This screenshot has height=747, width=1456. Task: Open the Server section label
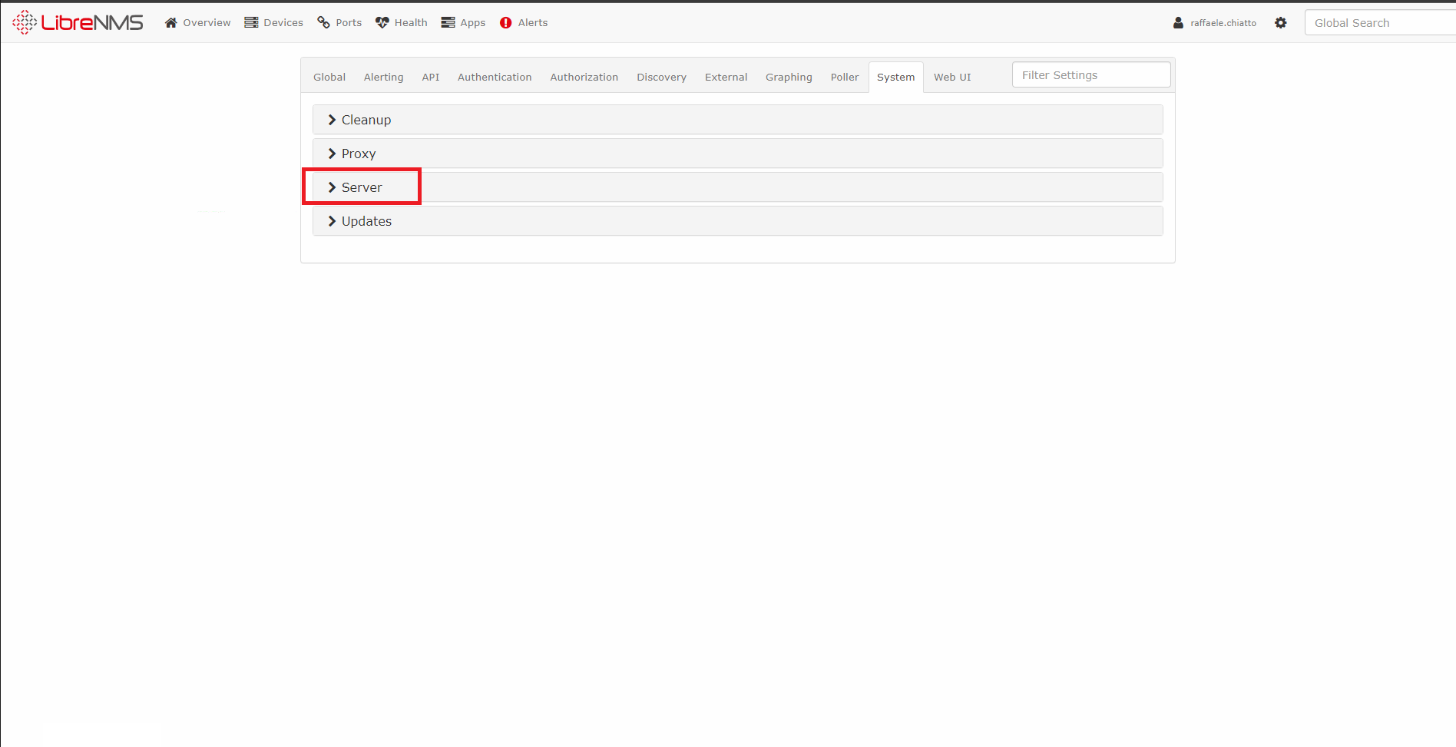pos(362,187)
